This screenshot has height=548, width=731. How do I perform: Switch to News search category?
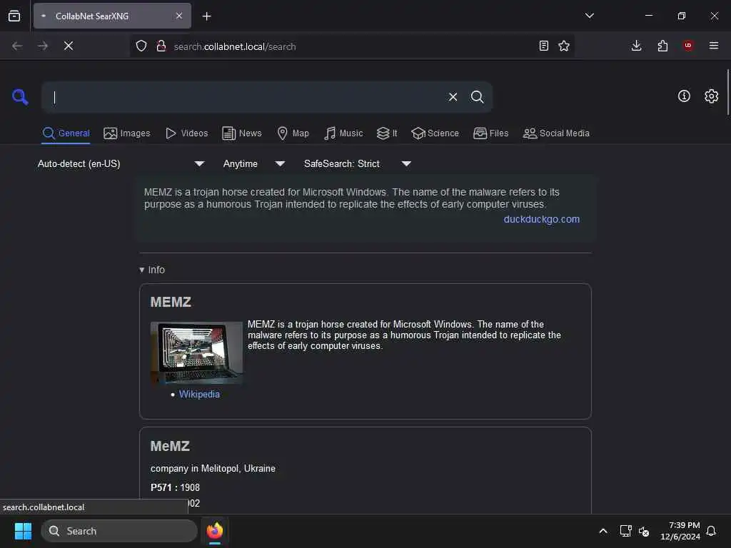coord(241,133)
